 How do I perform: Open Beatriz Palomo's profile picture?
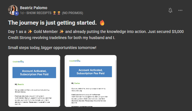pos(13,10)
